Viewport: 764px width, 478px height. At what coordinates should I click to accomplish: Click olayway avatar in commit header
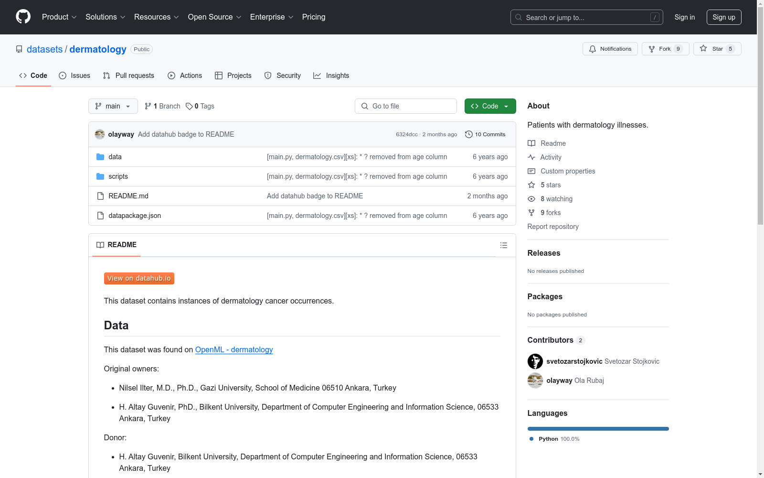point(100,134)
